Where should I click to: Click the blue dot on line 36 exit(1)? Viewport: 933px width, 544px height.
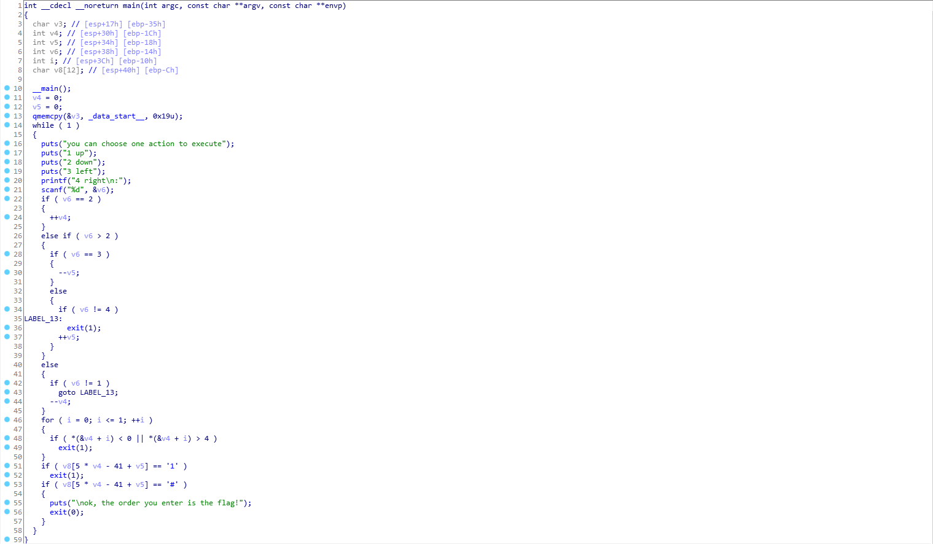(x=7, y=327)
